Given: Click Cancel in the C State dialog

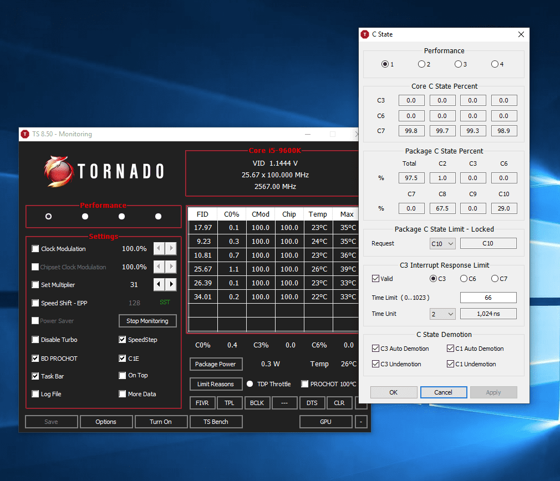Looking at the screenshot, I should tap(444, 392).
